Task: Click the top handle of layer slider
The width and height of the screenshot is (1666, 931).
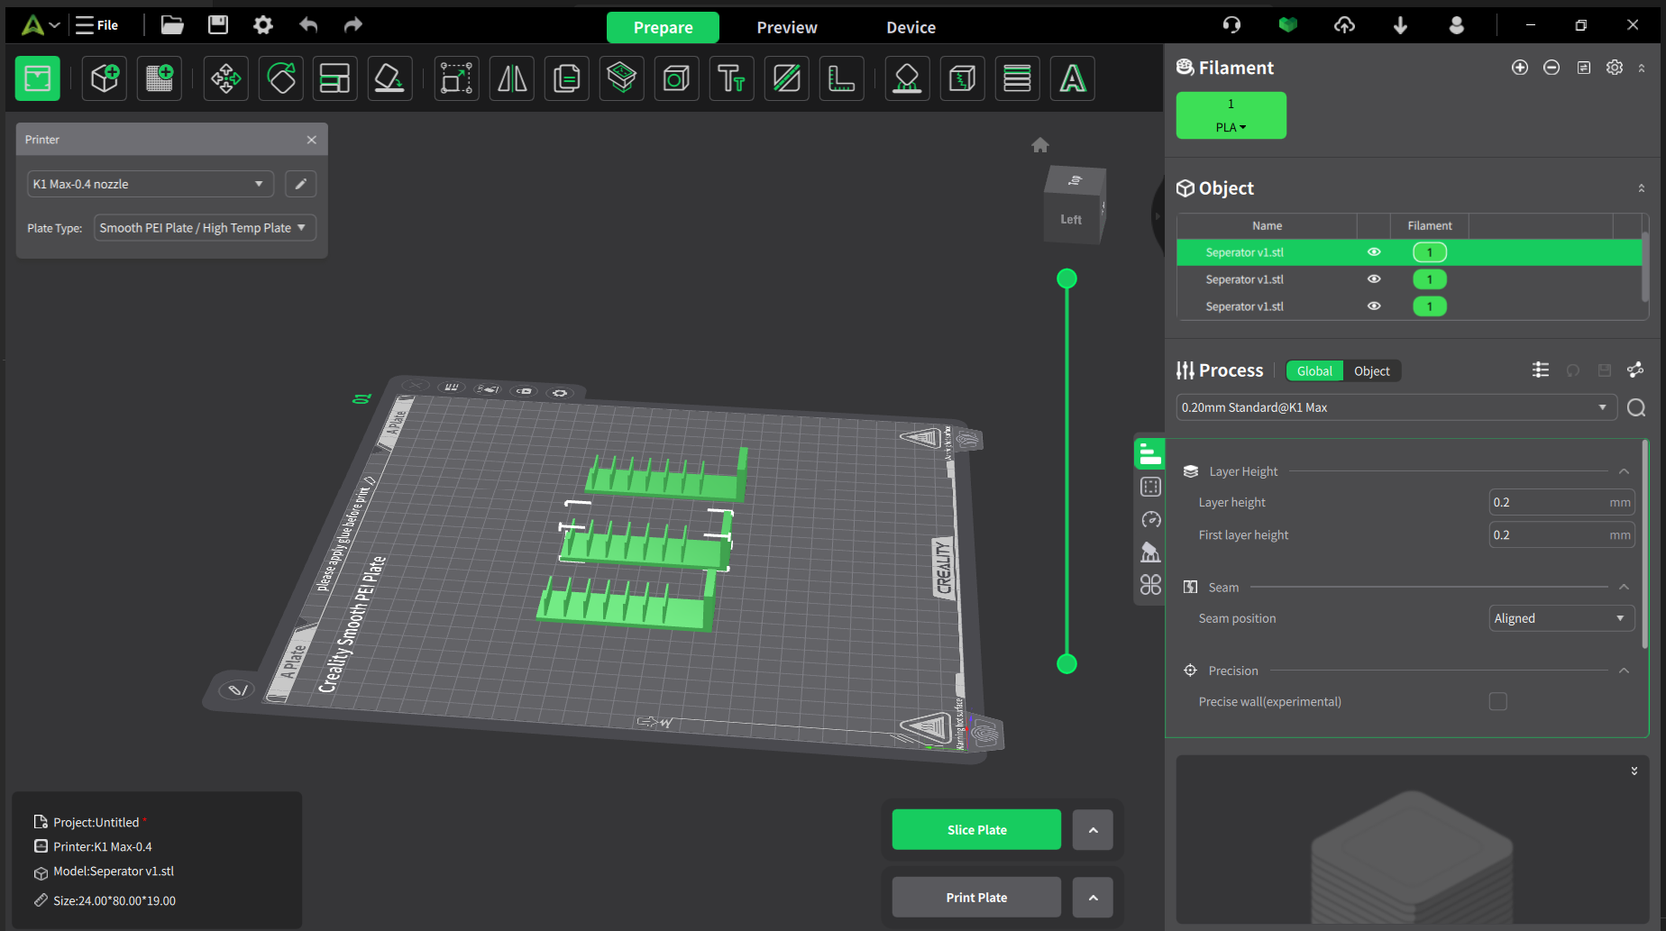Action: (1066, 279)
